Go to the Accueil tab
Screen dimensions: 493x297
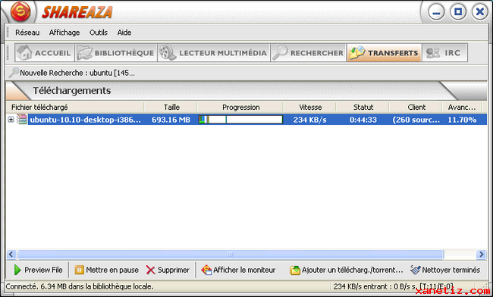click(44, 53)
